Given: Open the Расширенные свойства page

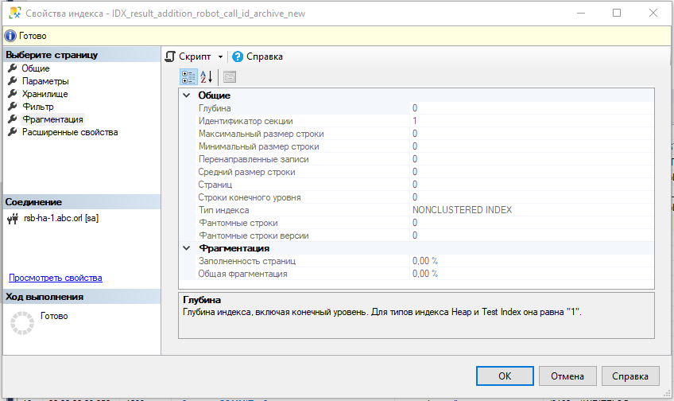Looking at the screenshot, I should tap(70, 132).
